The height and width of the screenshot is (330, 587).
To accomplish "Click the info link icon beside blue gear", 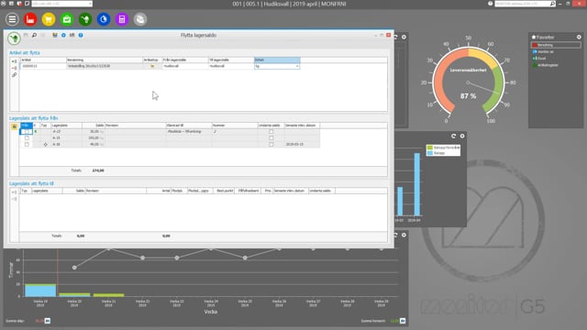I will (72, 35).
